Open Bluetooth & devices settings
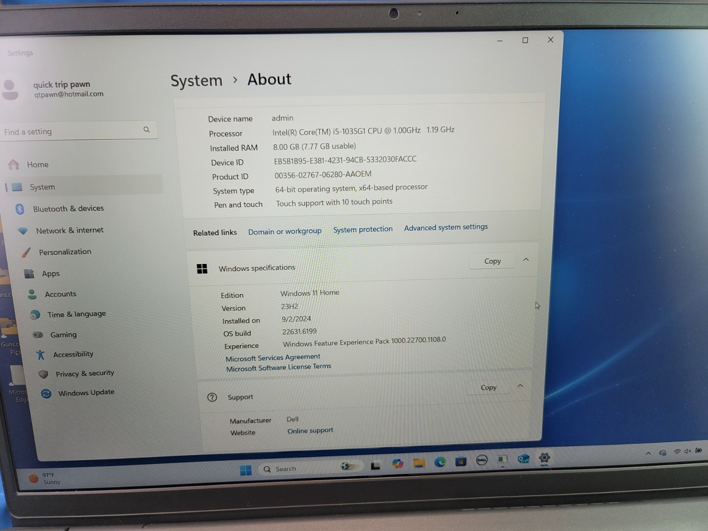The width and height of the screenshot is (708, 531). point(68,208)
